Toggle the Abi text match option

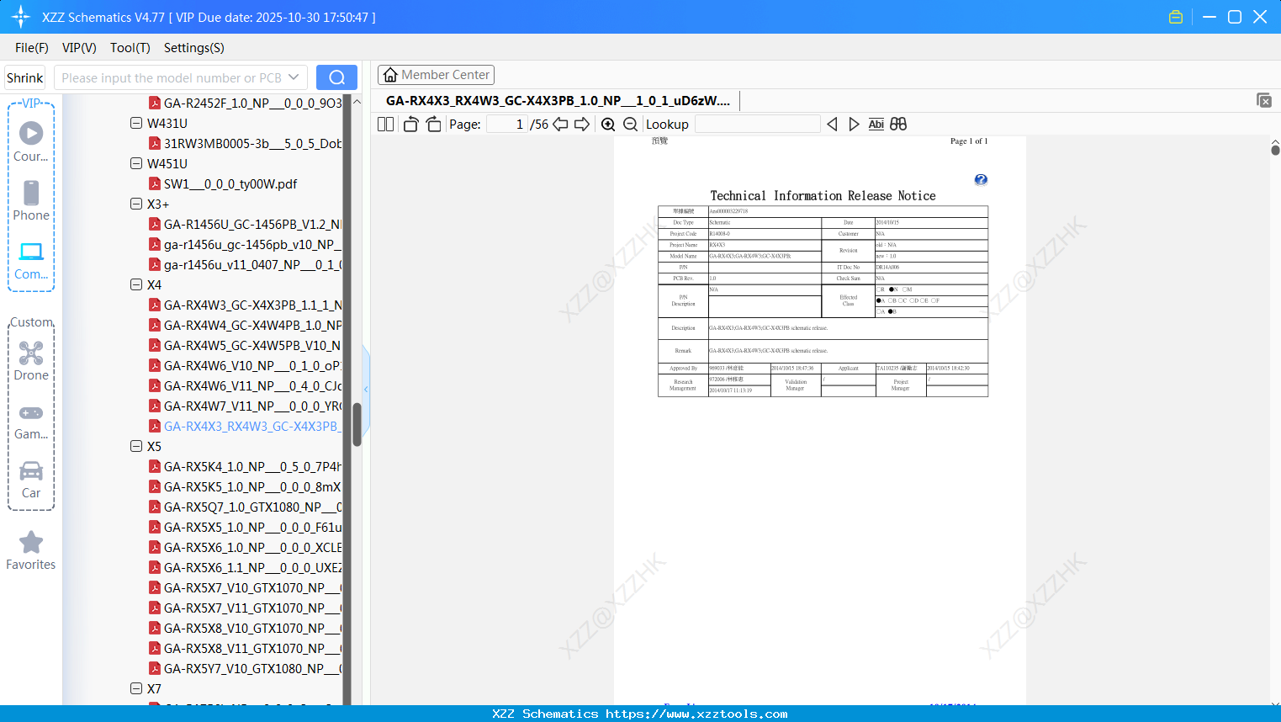876,124
